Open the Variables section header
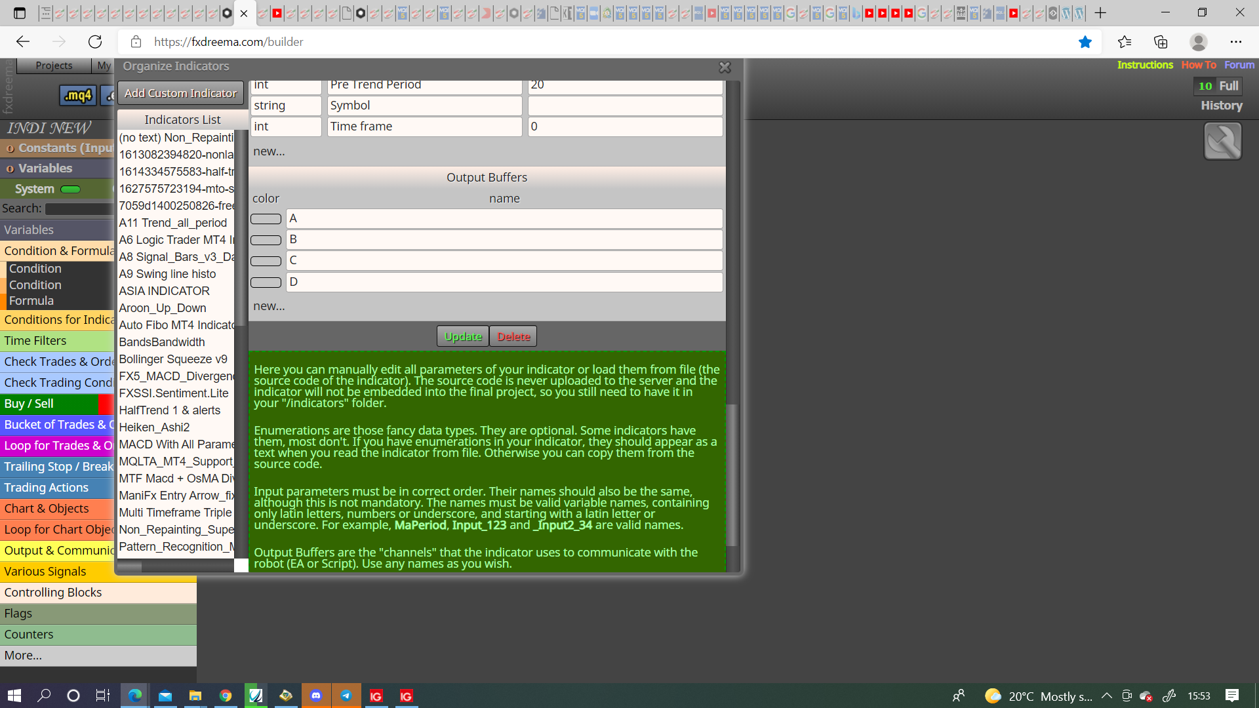This screenshot has width=1259, height=708. pyautogui.click(x=58, y=168)
